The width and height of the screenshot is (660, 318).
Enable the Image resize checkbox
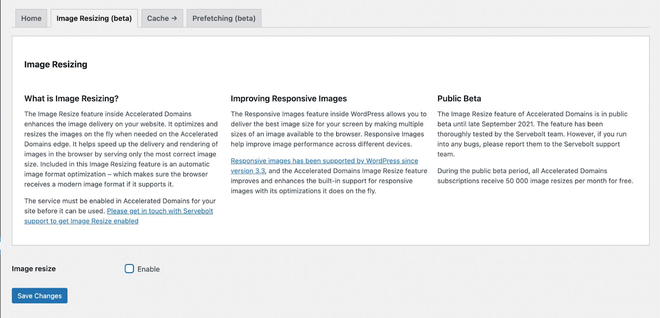pos(130,269)
